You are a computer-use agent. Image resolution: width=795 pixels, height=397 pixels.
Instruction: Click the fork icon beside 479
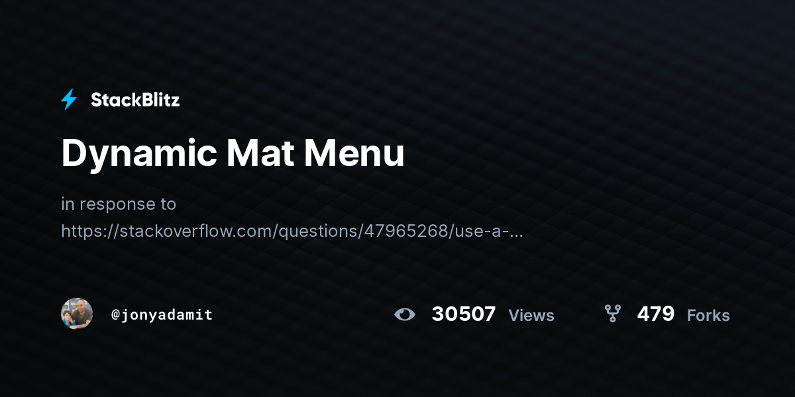612,314
